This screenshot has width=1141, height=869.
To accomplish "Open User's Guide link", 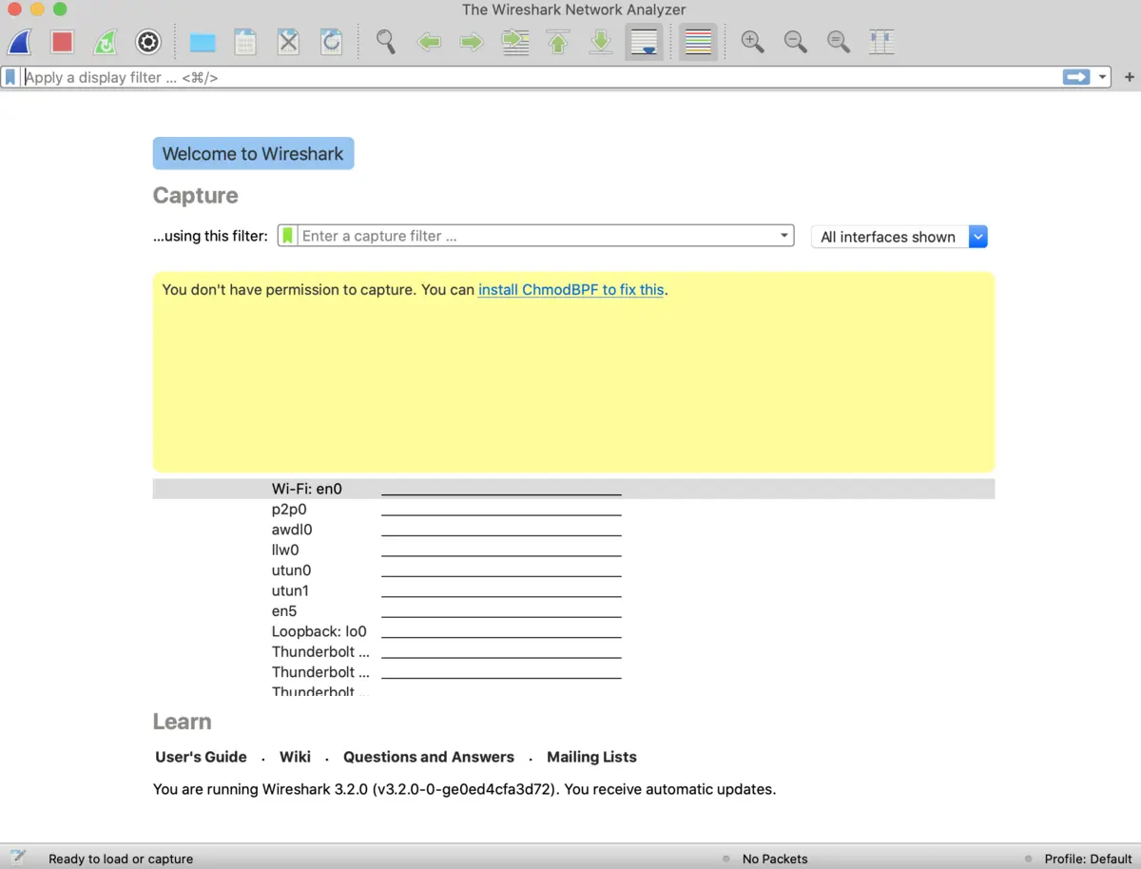I will (201, 757).
